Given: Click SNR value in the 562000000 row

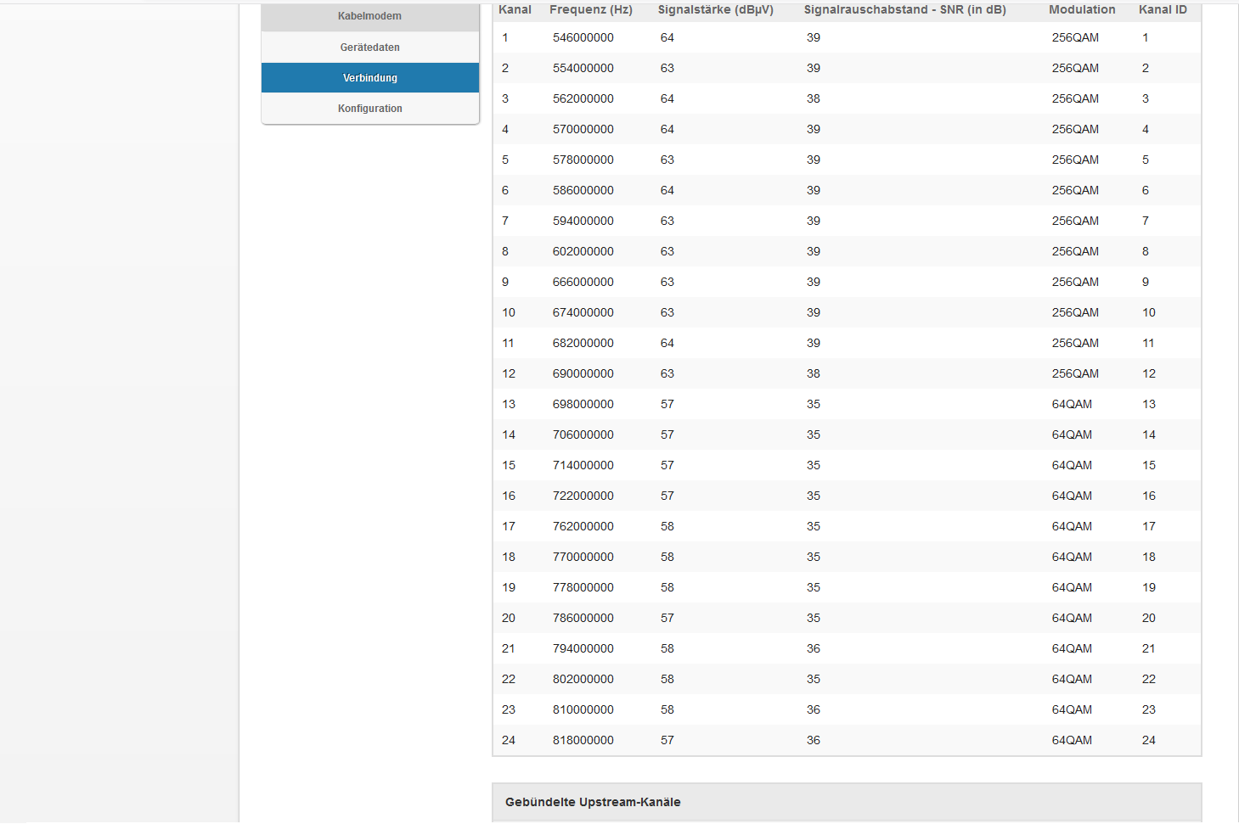Looking at the screenshot, I should click(x=814, y=98).
